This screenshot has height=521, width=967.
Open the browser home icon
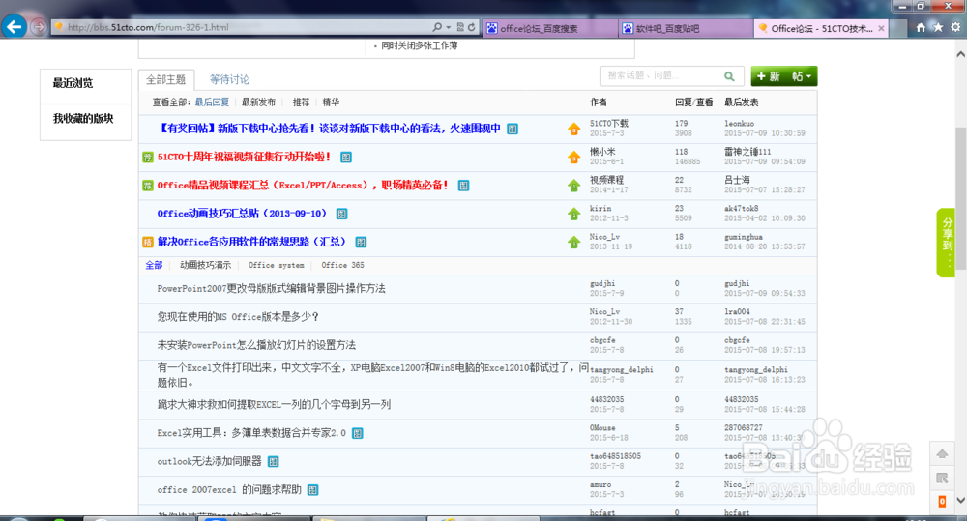pyautogui.click(x=921, y=27)
